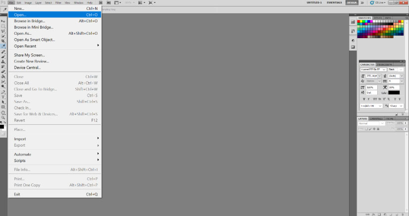
Task: Toggle Subscript in Character panel
Action: pos(389,99)
